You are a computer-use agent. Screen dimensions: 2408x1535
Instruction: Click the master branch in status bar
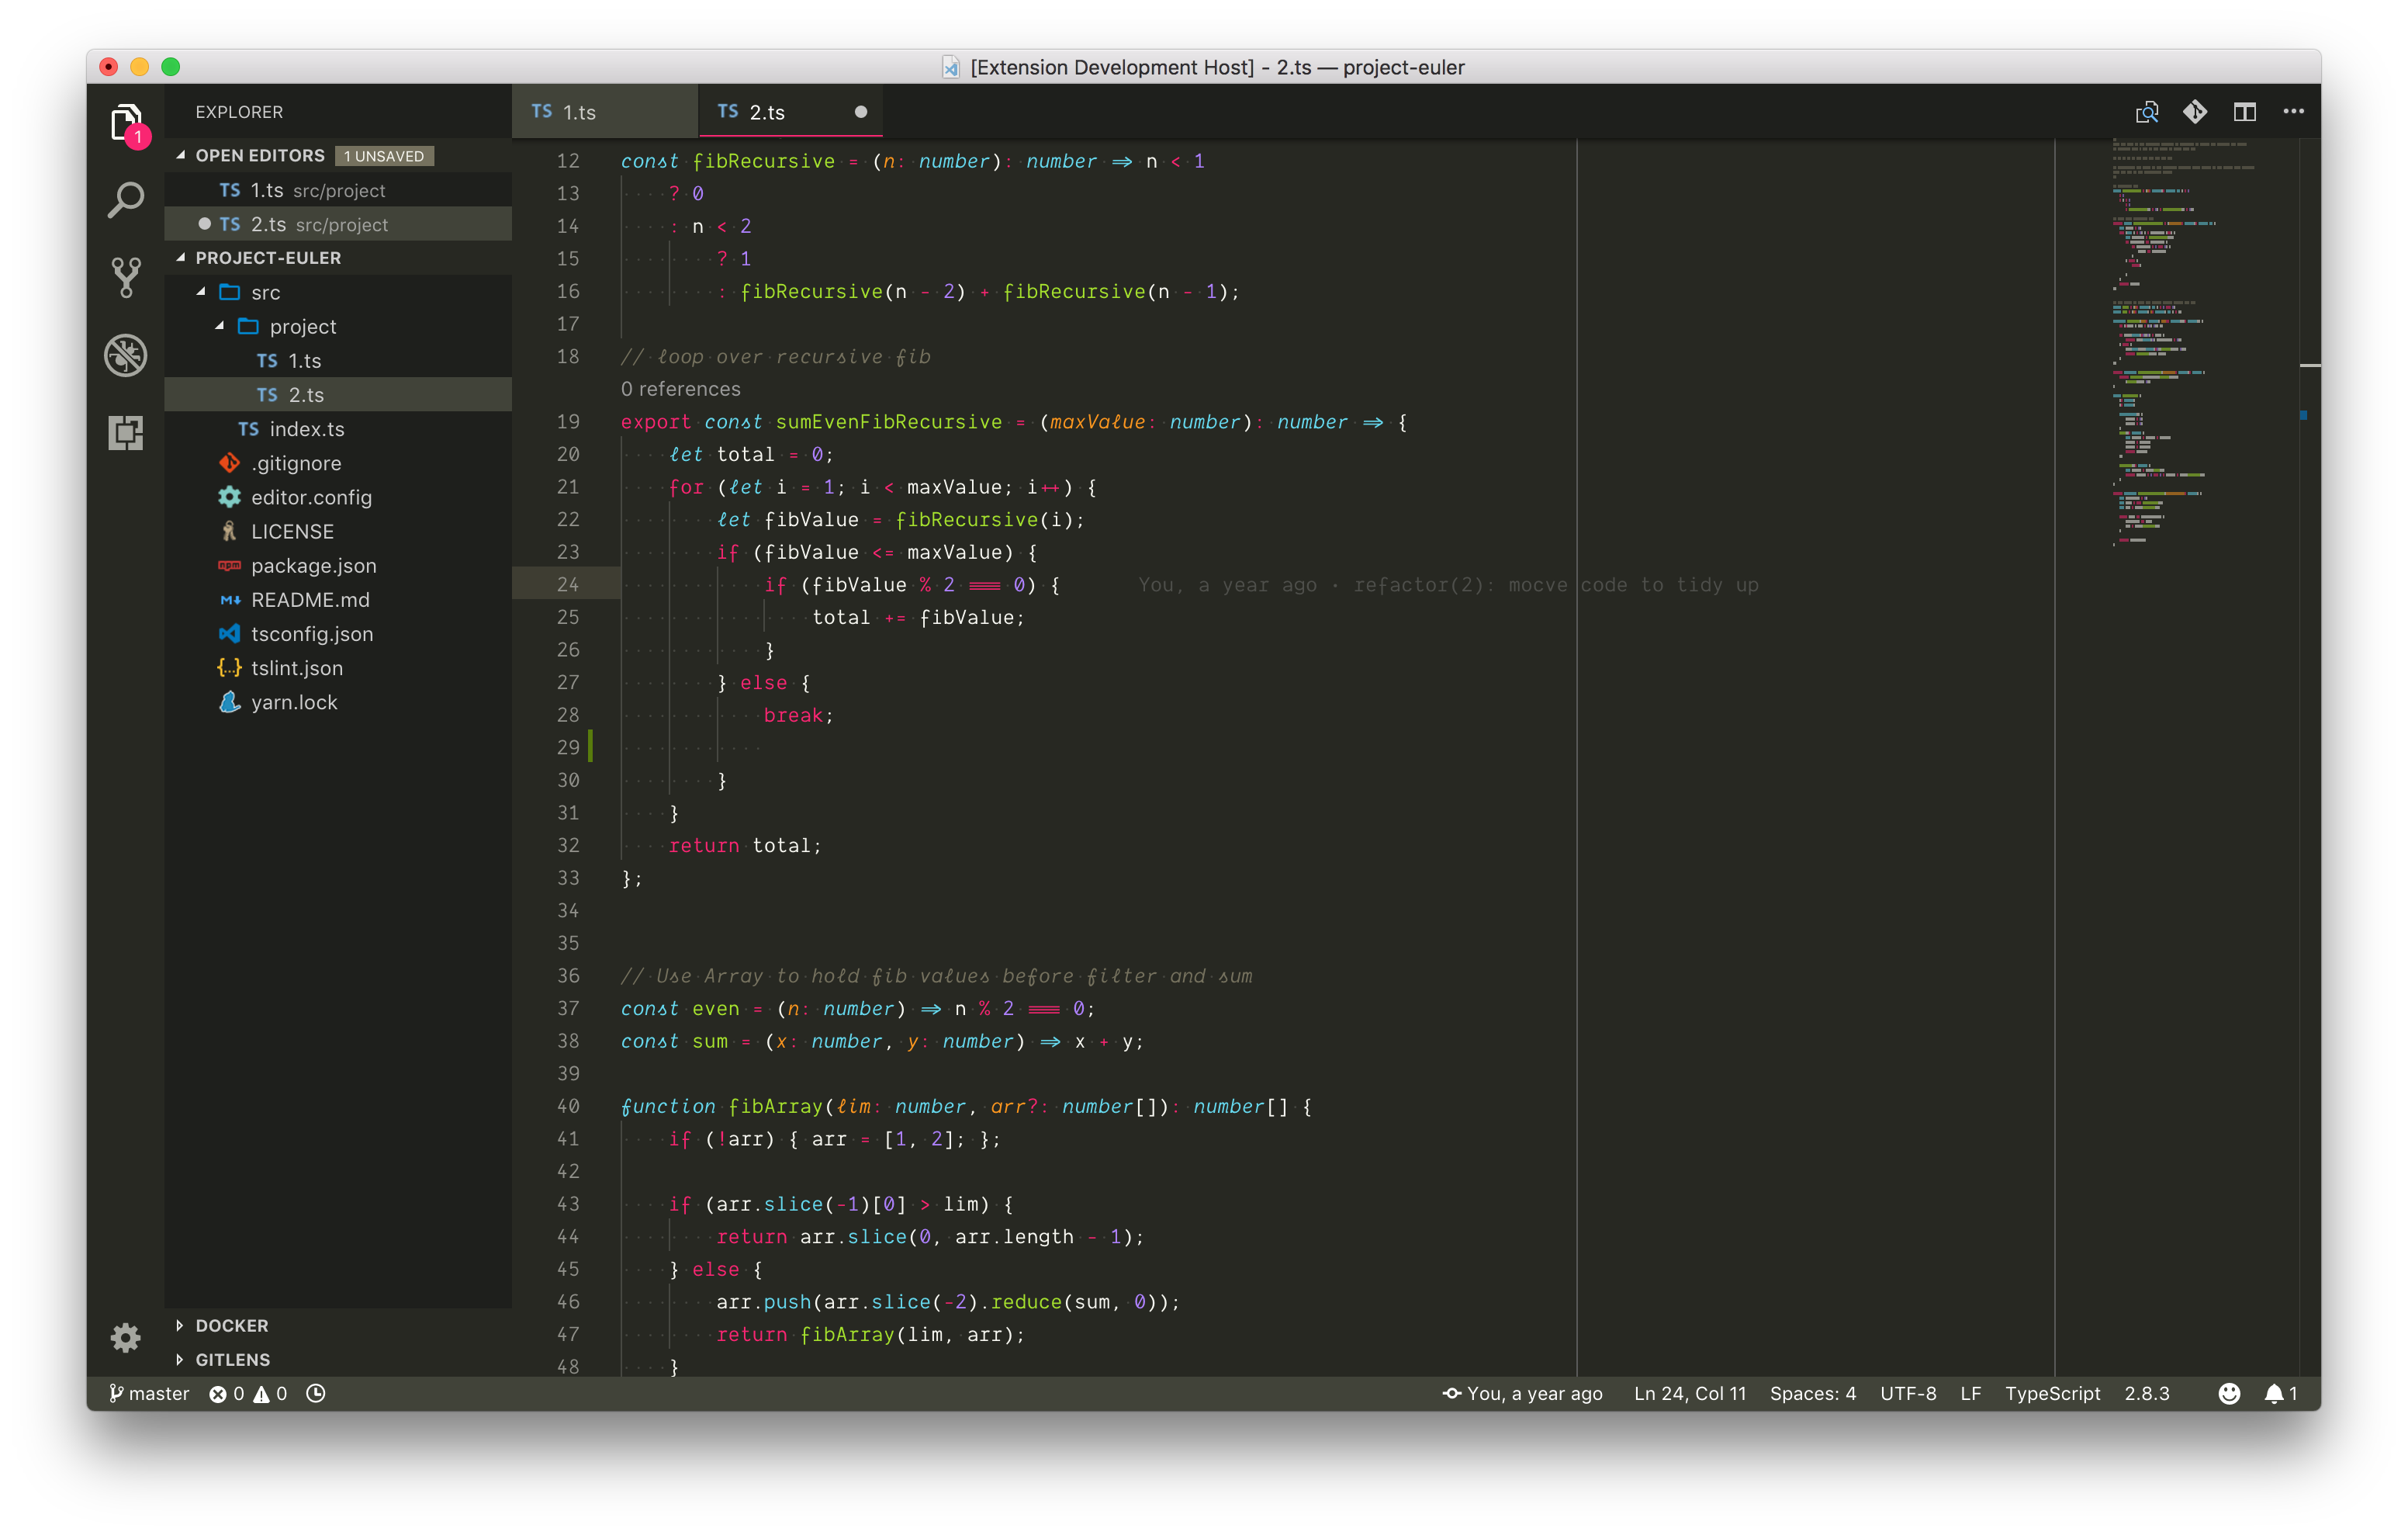[149, 1393]
